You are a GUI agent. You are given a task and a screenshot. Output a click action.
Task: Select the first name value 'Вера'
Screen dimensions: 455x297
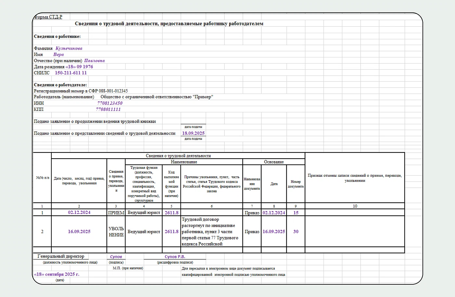(x=58, y=54)
